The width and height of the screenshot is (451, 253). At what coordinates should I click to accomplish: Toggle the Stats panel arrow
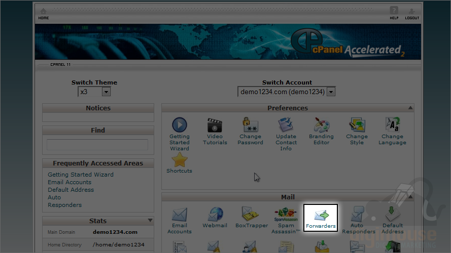pyautogui.click(x=150, y=220)
